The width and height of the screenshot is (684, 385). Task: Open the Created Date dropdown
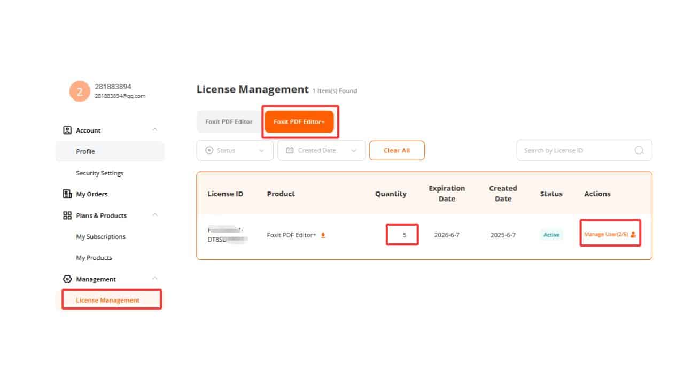point(322,150)
